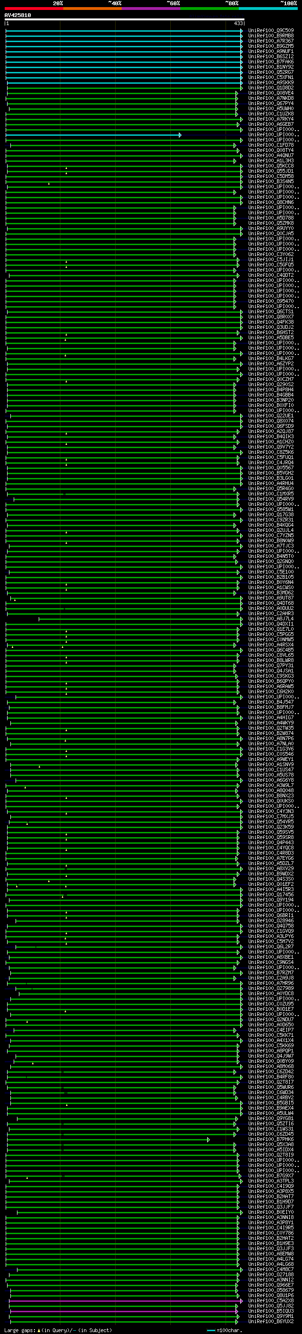This screenshot has height=1334, width=302.
Task: Select the UniRef100_C1US47 label
Action: [270, 769]
